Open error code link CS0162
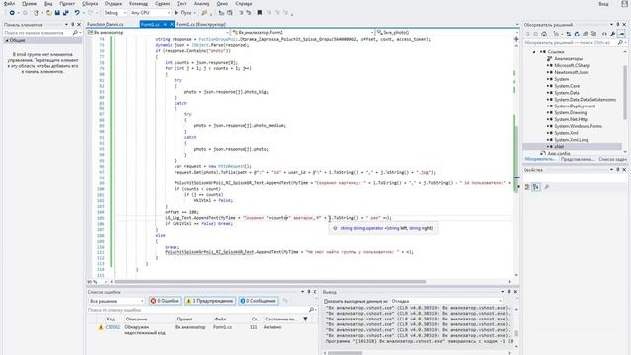Screen dimensions: 631x355 pos(113,327)
